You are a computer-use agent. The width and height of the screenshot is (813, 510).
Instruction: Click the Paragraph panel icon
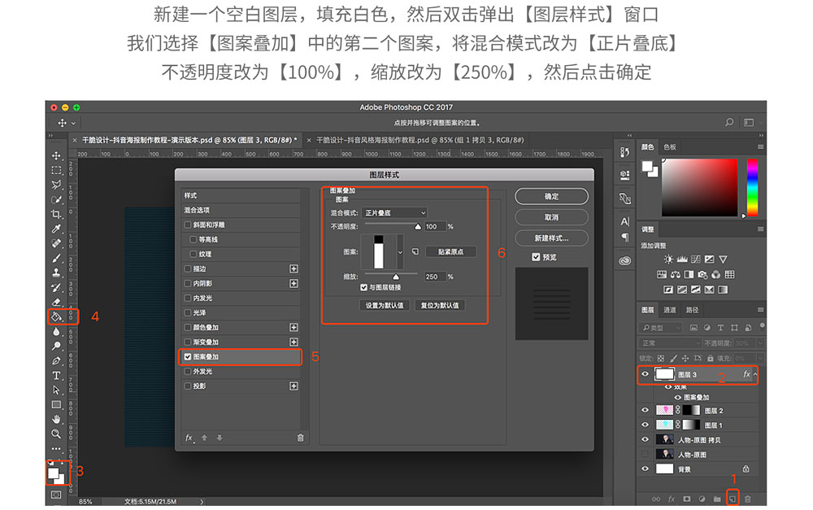624,238
